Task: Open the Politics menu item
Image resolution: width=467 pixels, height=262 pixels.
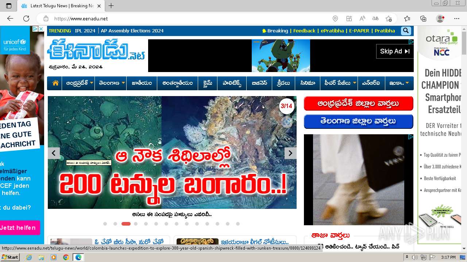Action: pyautogui.click(x=232, y=83)
